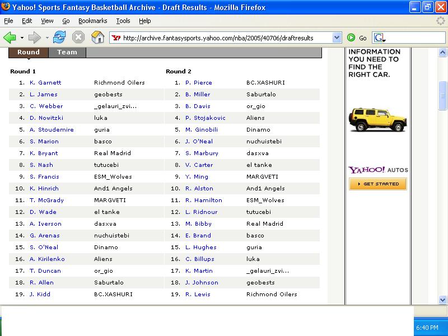448x336 pixels.
Task: Click the green Back arrow button
Action: tap(10, 38)
